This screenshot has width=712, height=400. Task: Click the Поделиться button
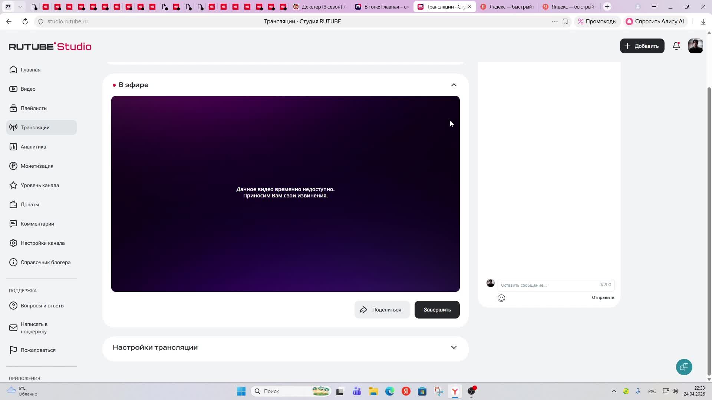pos(382,310)
